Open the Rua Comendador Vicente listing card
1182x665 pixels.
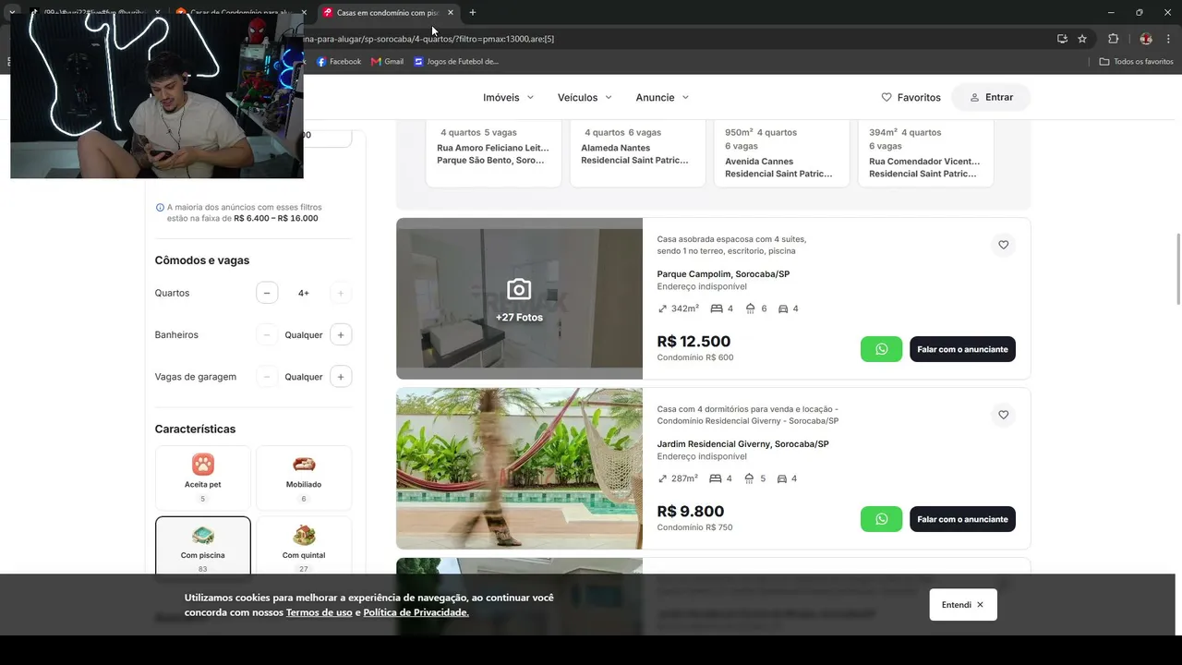pyautogui.click(x=925, y=152)
